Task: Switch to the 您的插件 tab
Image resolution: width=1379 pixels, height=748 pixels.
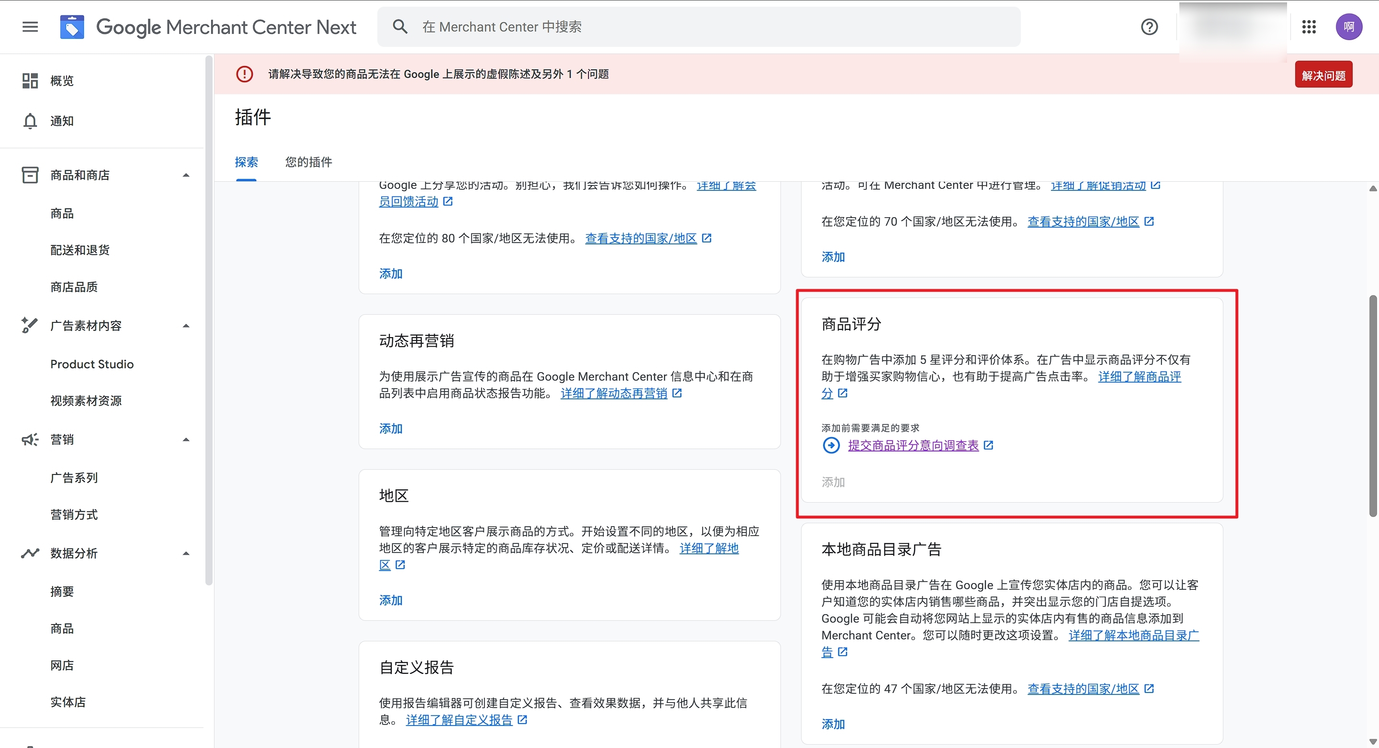Action: 308,162
